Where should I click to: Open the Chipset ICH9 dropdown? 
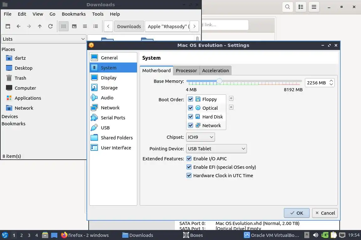(200, 137)
